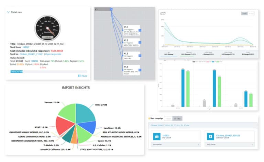Pause the running campaign

(82, 76)
